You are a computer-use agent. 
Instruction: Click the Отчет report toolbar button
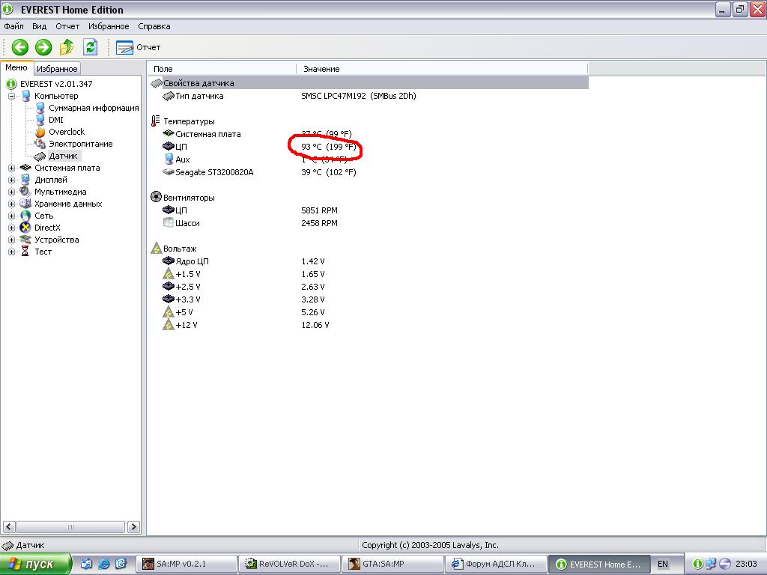click(139, 47)
